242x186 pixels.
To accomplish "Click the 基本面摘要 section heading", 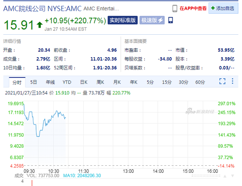I will click(x=136, y=41).
